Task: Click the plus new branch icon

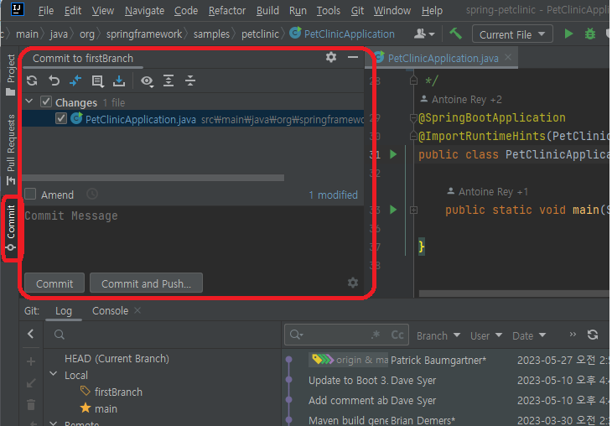Action: [x=31, y=361]
